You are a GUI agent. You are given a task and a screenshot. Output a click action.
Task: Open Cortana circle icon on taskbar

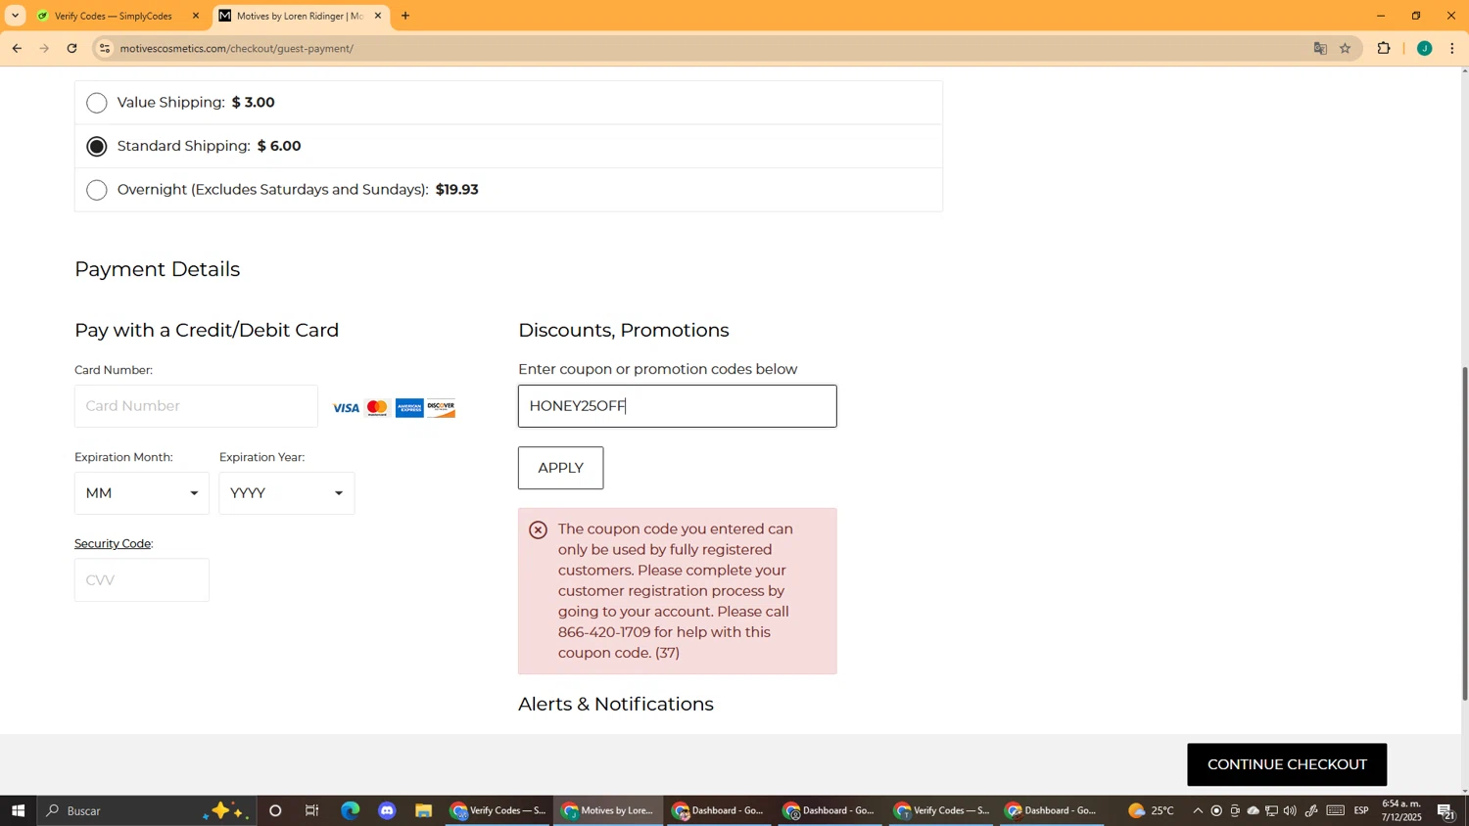(x=275, y=810)
